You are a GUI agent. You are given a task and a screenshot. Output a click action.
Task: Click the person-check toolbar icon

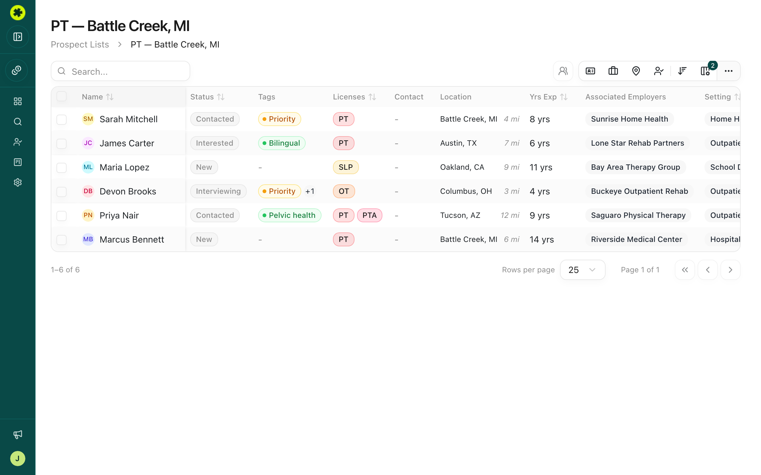[659, 71]
